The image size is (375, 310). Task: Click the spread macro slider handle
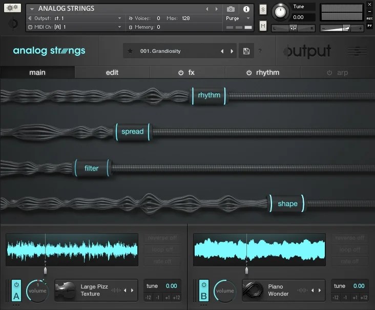pyautogui.click(x=133, y=132)
